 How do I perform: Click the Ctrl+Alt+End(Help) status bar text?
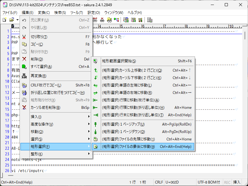point(17,182)
